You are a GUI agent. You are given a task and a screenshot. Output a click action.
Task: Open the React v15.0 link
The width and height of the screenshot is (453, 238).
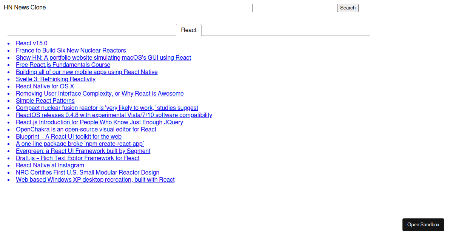tap(32, 43)
